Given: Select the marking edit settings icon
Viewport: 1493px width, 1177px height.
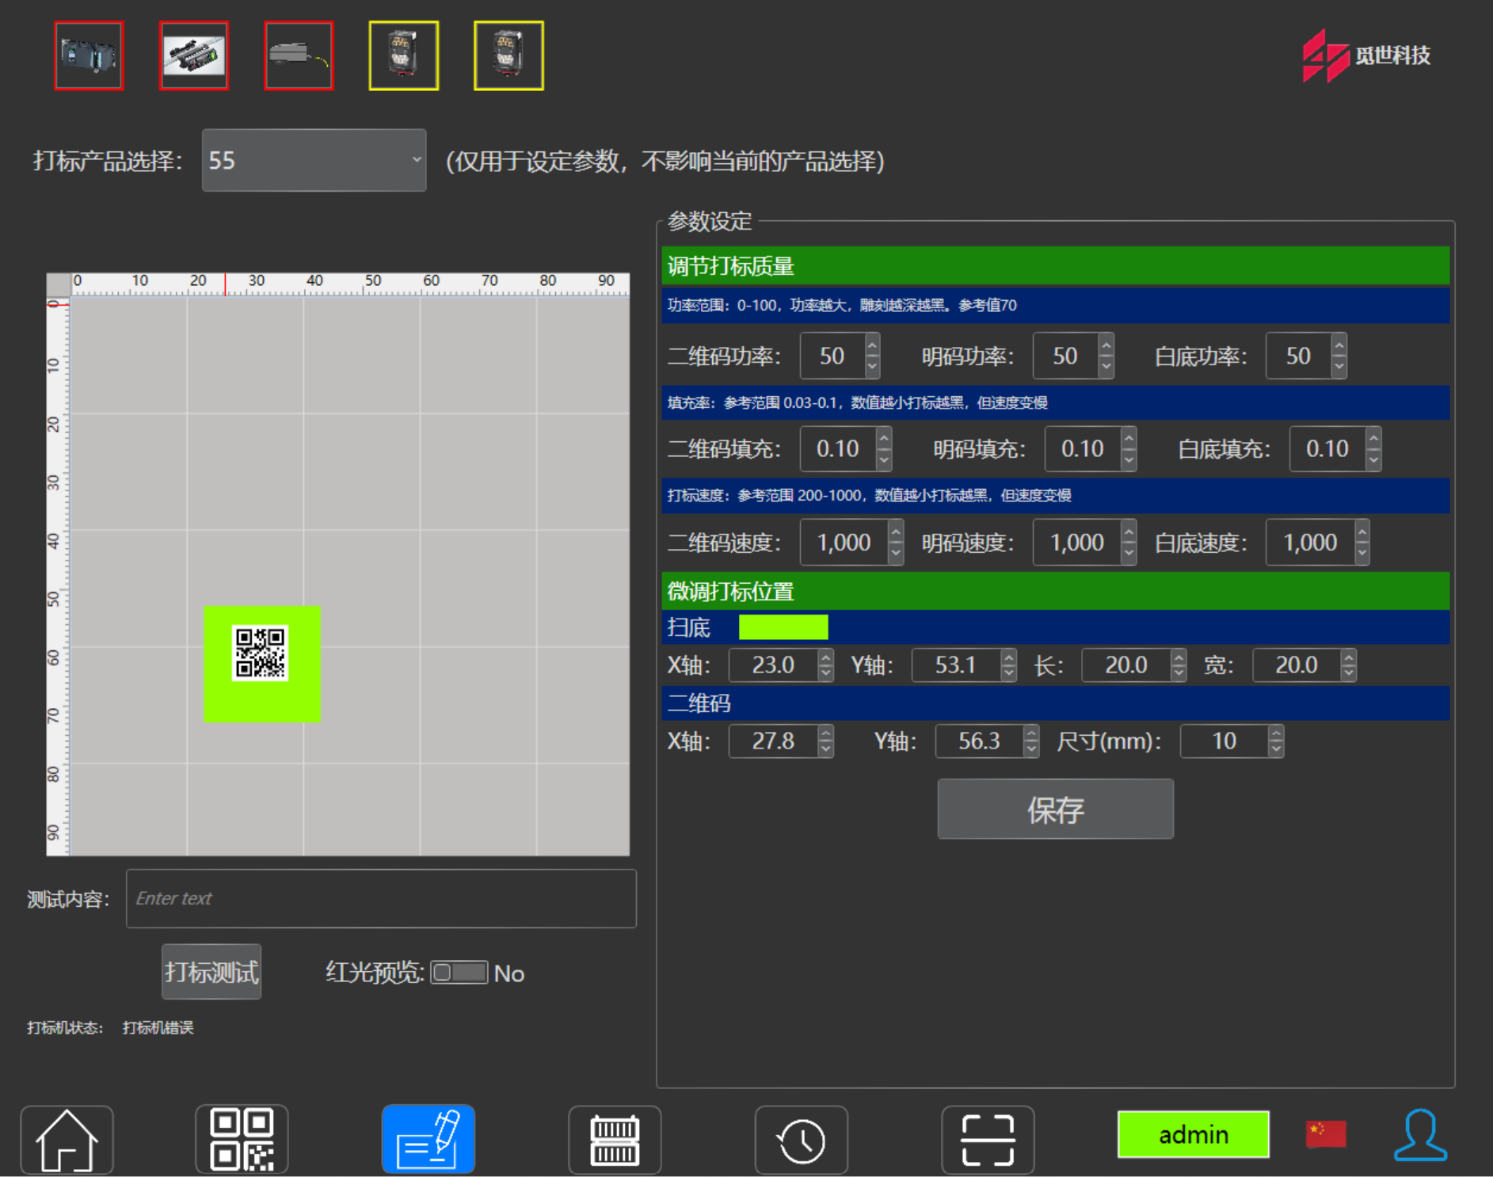Looking at the screenshot, I should [x=428, y=1139].
